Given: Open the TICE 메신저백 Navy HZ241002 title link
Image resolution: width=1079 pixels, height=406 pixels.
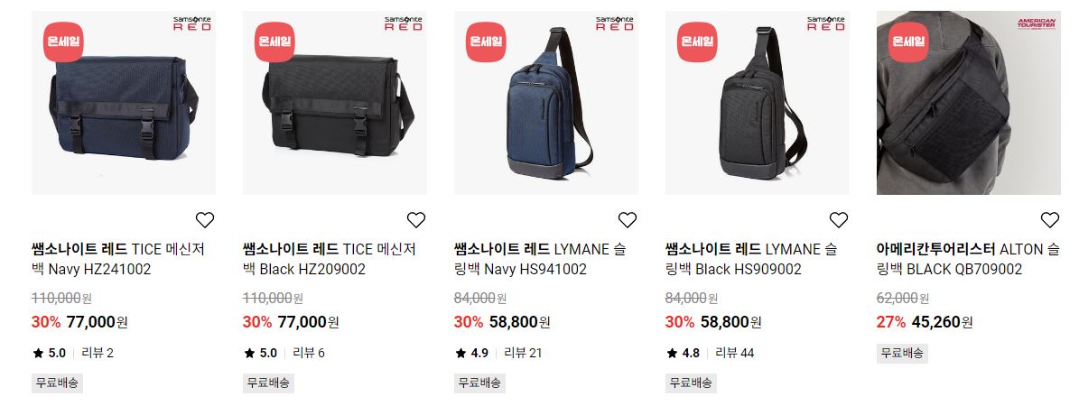Looking at the screenshot, I should click(118, 260).
